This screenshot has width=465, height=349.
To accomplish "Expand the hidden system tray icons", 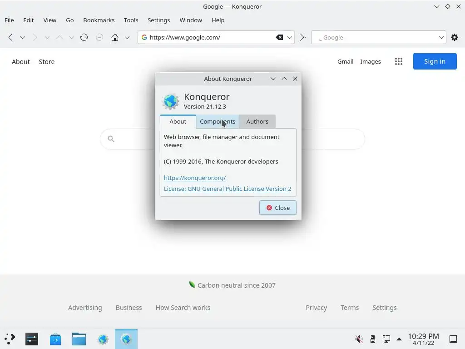I will point(399,339).
